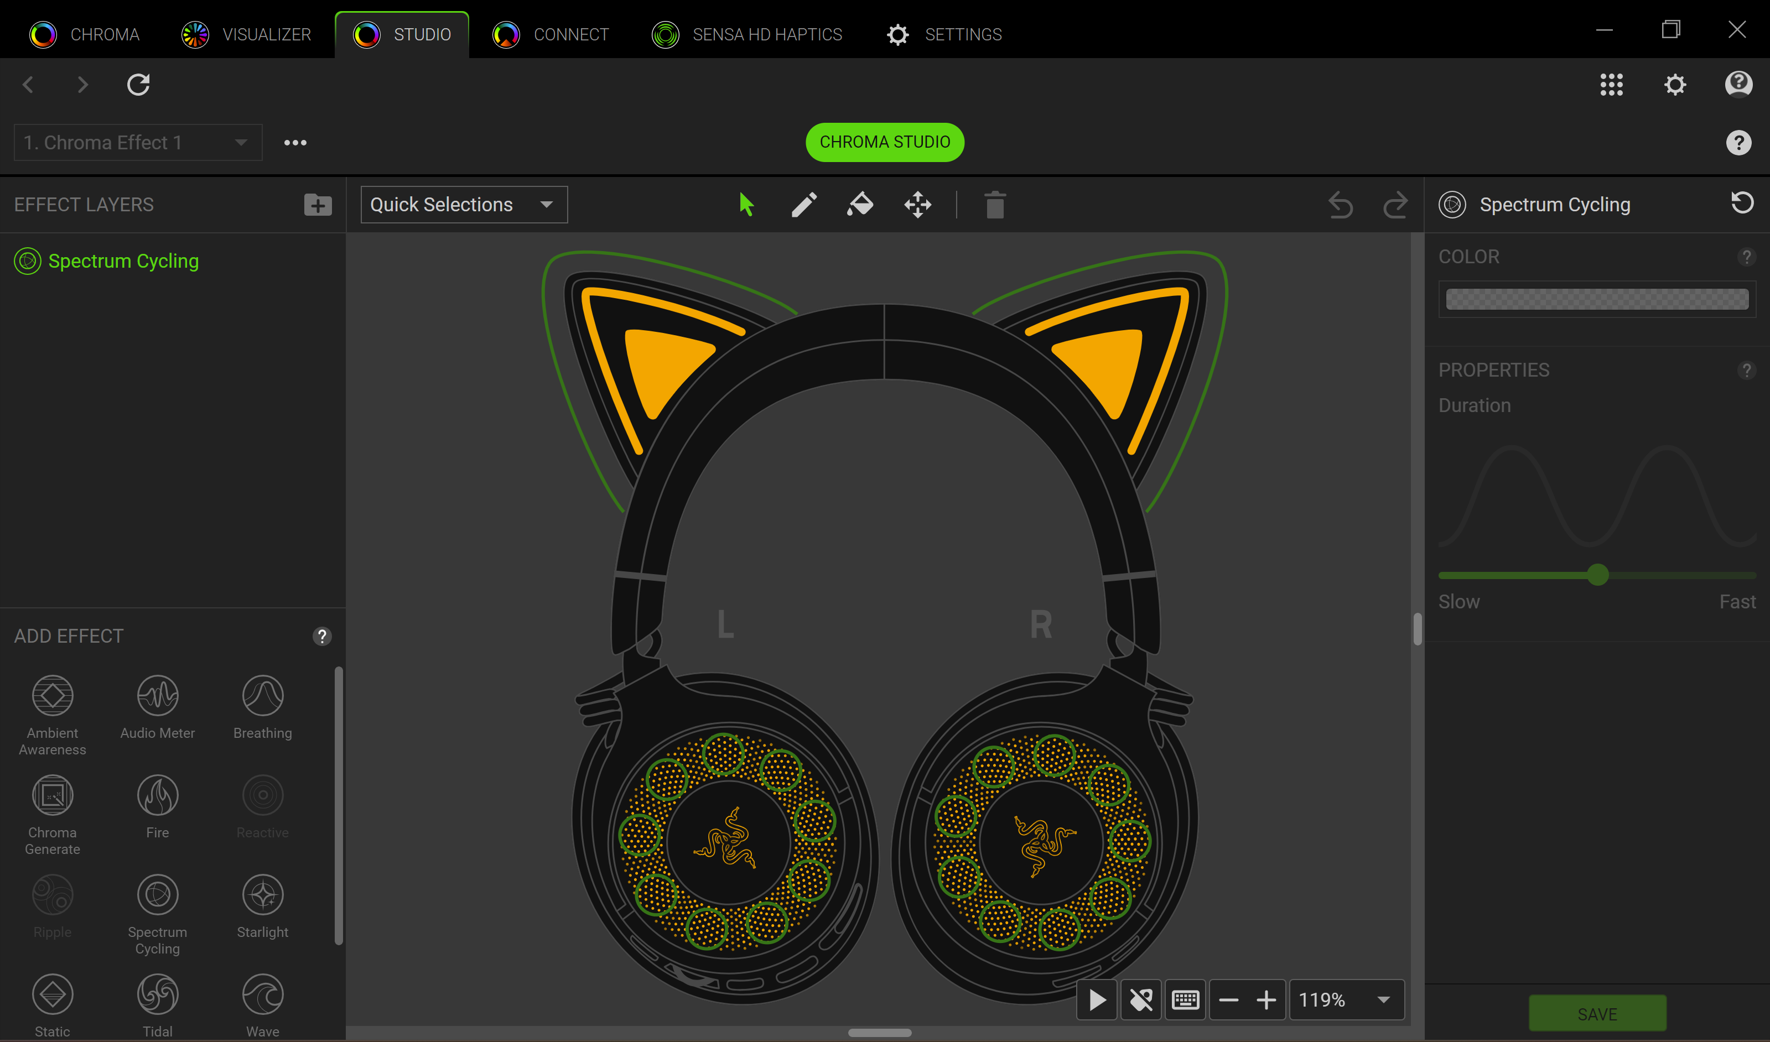Image resolution: width=1770 pixels, height=1042 pixels.
Task: Toggle the lighting preview off icon
Action: (1141, 999)
